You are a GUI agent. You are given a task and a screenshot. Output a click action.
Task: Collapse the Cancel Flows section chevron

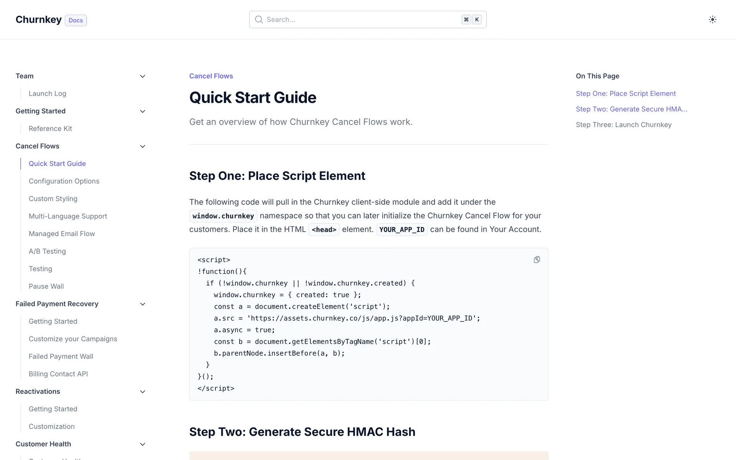click(143, 146)
